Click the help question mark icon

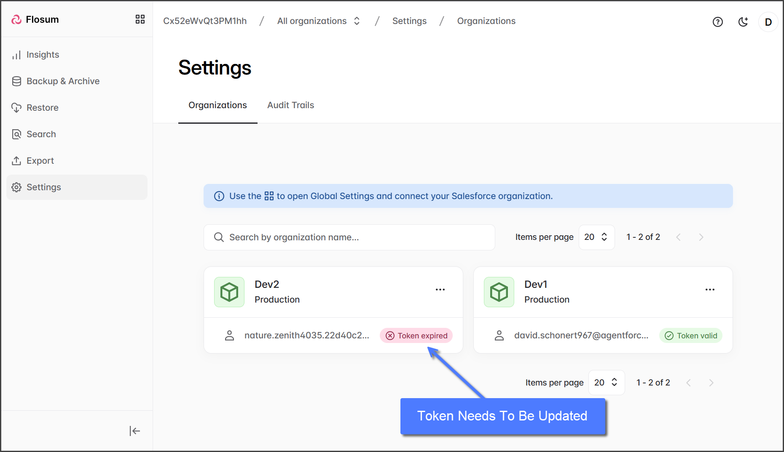tap(717, 22)
